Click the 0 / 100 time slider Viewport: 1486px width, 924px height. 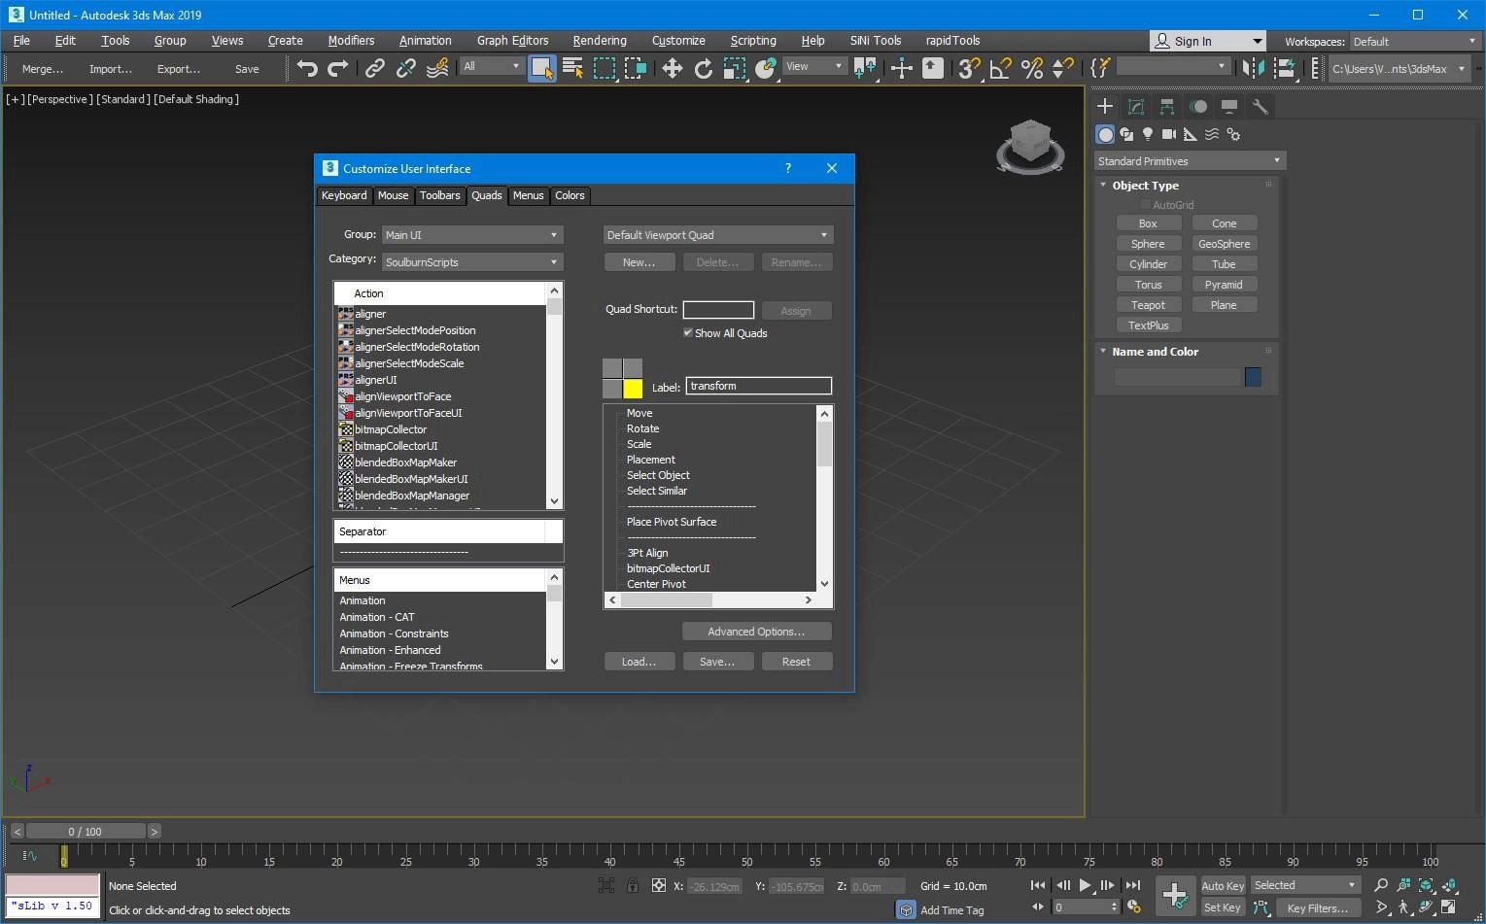coord(86,832)
